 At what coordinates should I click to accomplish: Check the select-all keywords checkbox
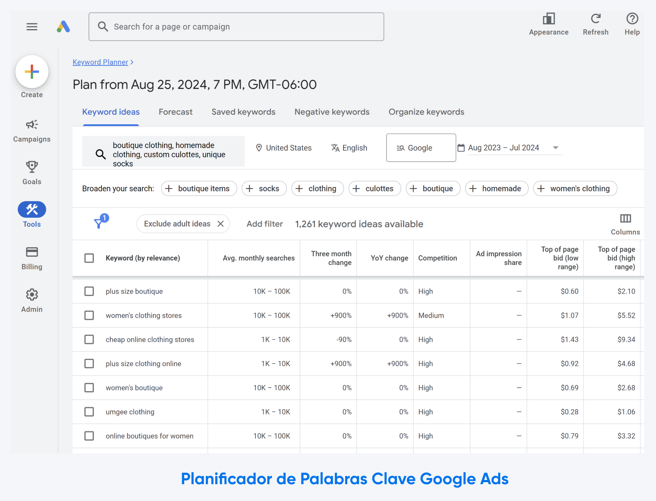click(89, 258)
